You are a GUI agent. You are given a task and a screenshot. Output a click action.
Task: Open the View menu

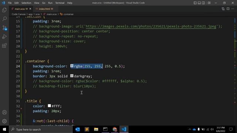coord(37,3)
